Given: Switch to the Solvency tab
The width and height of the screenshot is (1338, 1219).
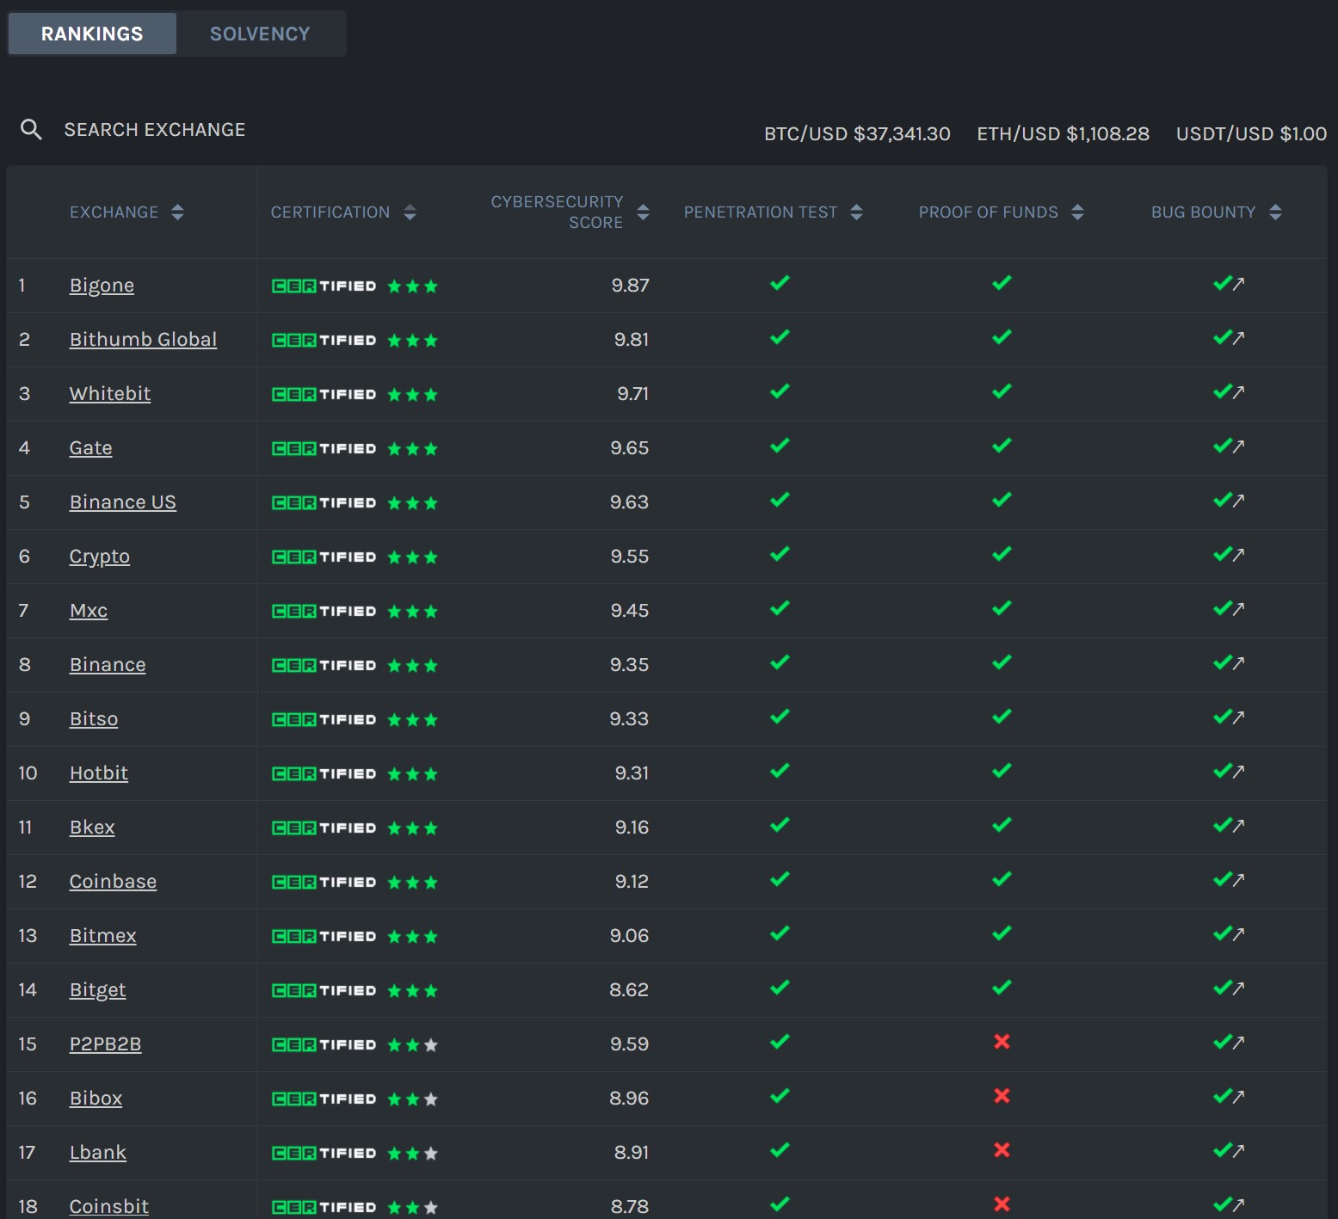Looking at the screenshot, I should tap(260, 34).
